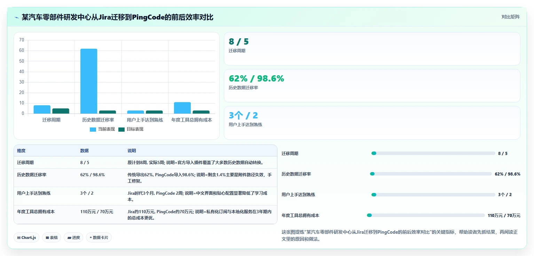Click the 进度 tag chip
Screen dimensions: 534x256
73,238
